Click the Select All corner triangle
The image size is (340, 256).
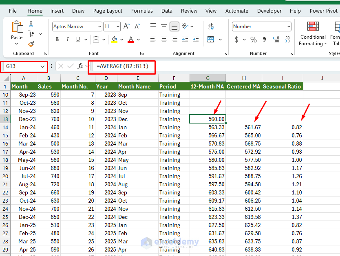pyautogui.click(x=7, y=78)
